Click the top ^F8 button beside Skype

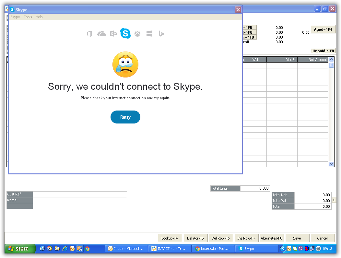[x=250, y=28]
